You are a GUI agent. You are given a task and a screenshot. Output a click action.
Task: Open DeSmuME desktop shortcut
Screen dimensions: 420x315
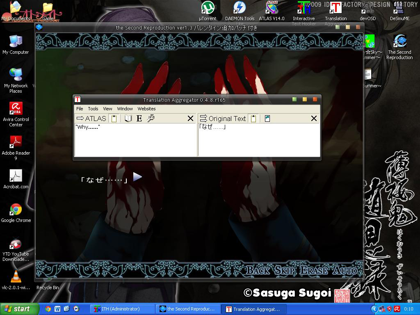(399, 11)
